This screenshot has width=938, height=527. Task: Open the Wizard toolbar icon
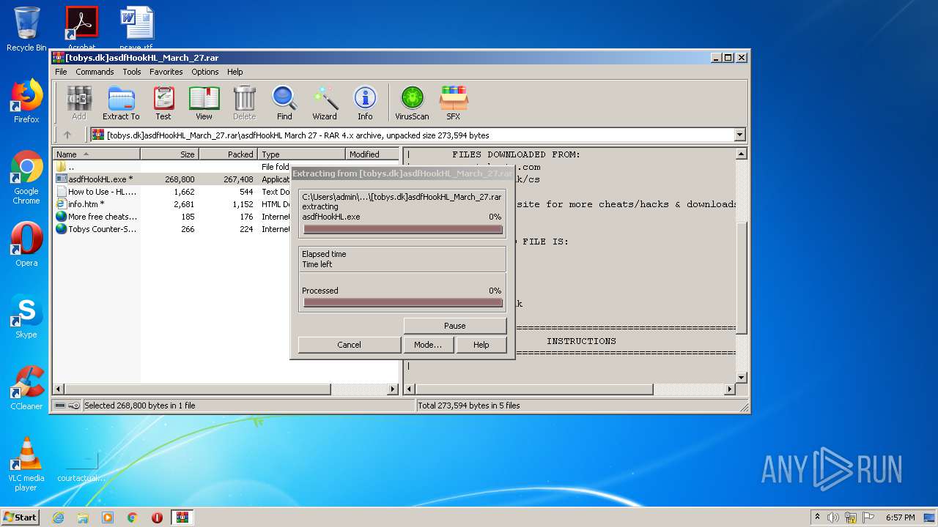325,102
